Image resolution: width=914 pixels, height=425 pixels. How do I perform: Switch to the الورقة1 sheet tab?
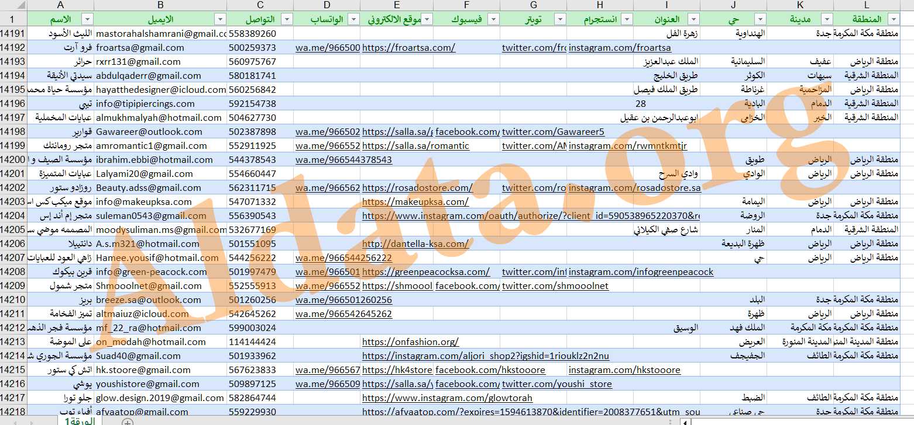pyautogui.click(x=80, y=421)
